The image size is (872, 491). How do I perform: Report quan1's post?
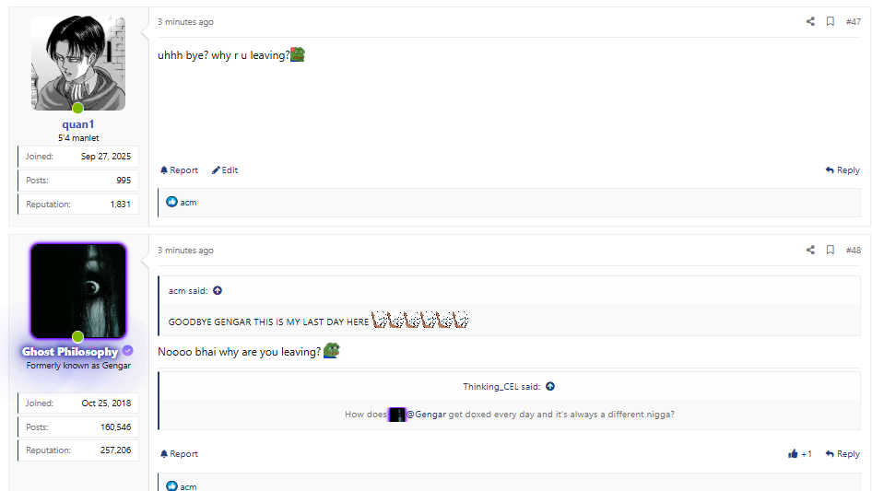pos(179,170)
